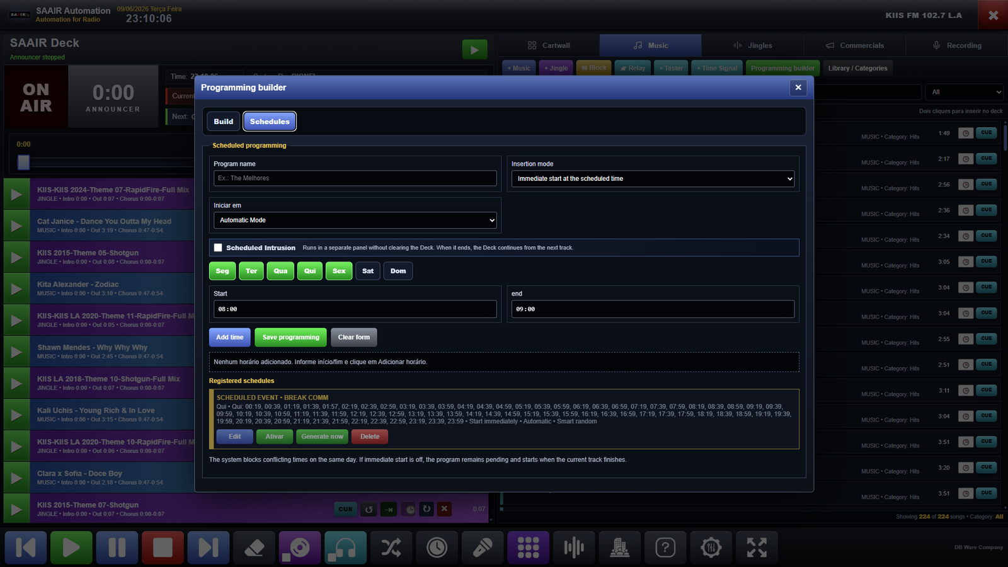Screen dimensions: 1008x567
Task: Click the Program name input field
Action: click(355, 178)
